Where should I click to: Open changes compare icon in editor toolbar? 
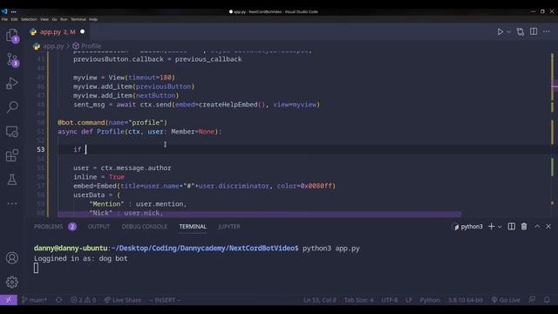(x=521, y=31)
